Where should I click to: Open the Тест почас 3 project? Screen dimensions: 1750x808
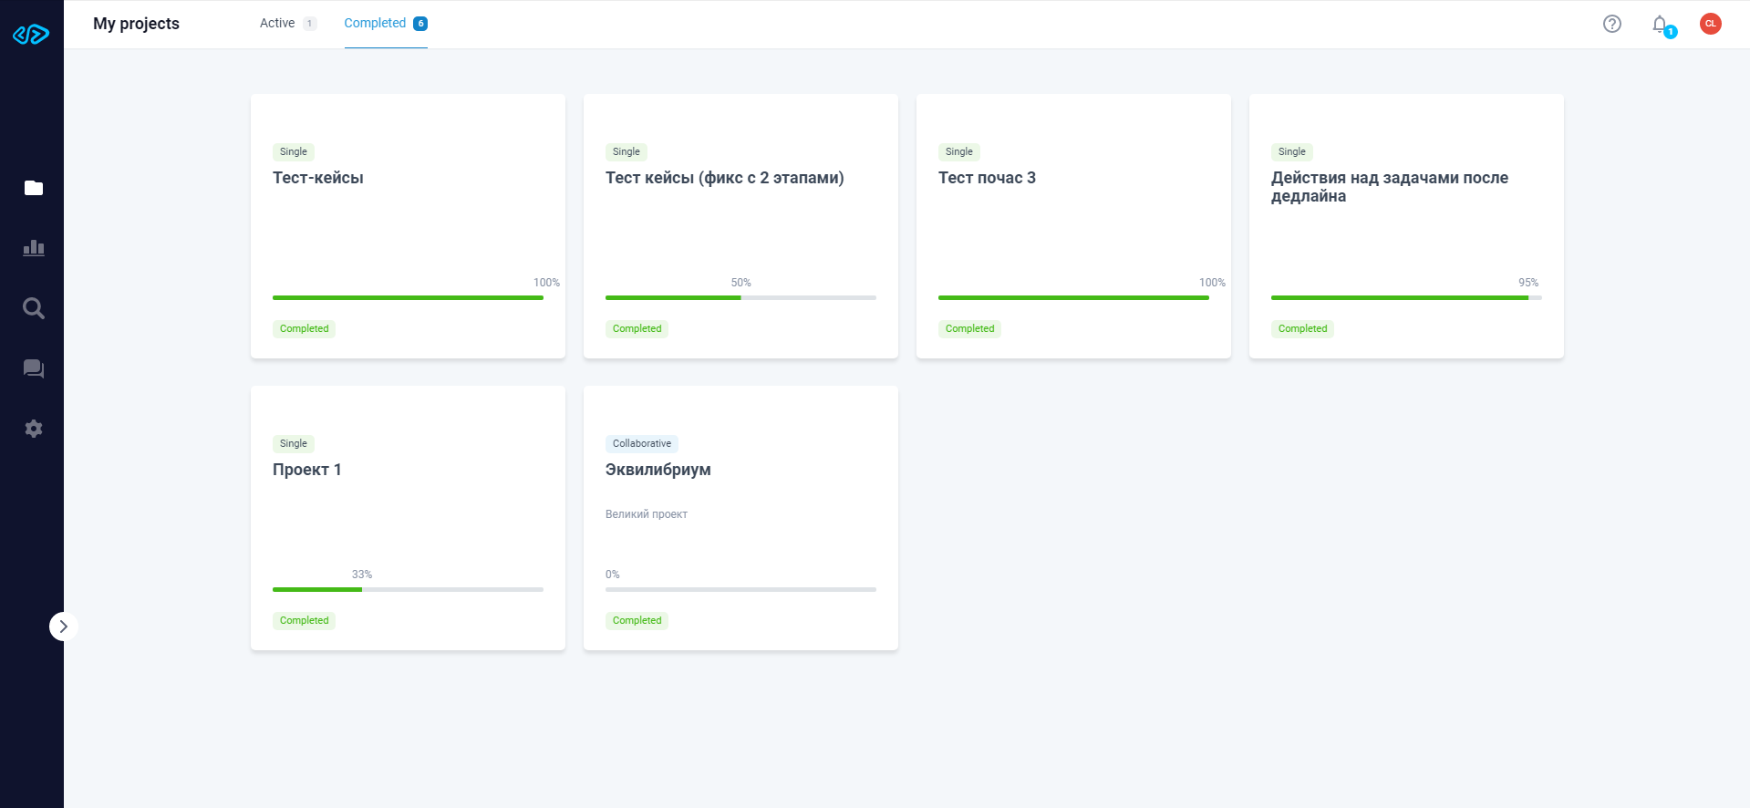(x=1073, y=226)
